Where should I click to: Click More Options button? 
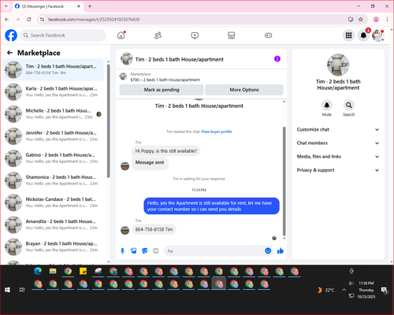(x=244, y=90)
